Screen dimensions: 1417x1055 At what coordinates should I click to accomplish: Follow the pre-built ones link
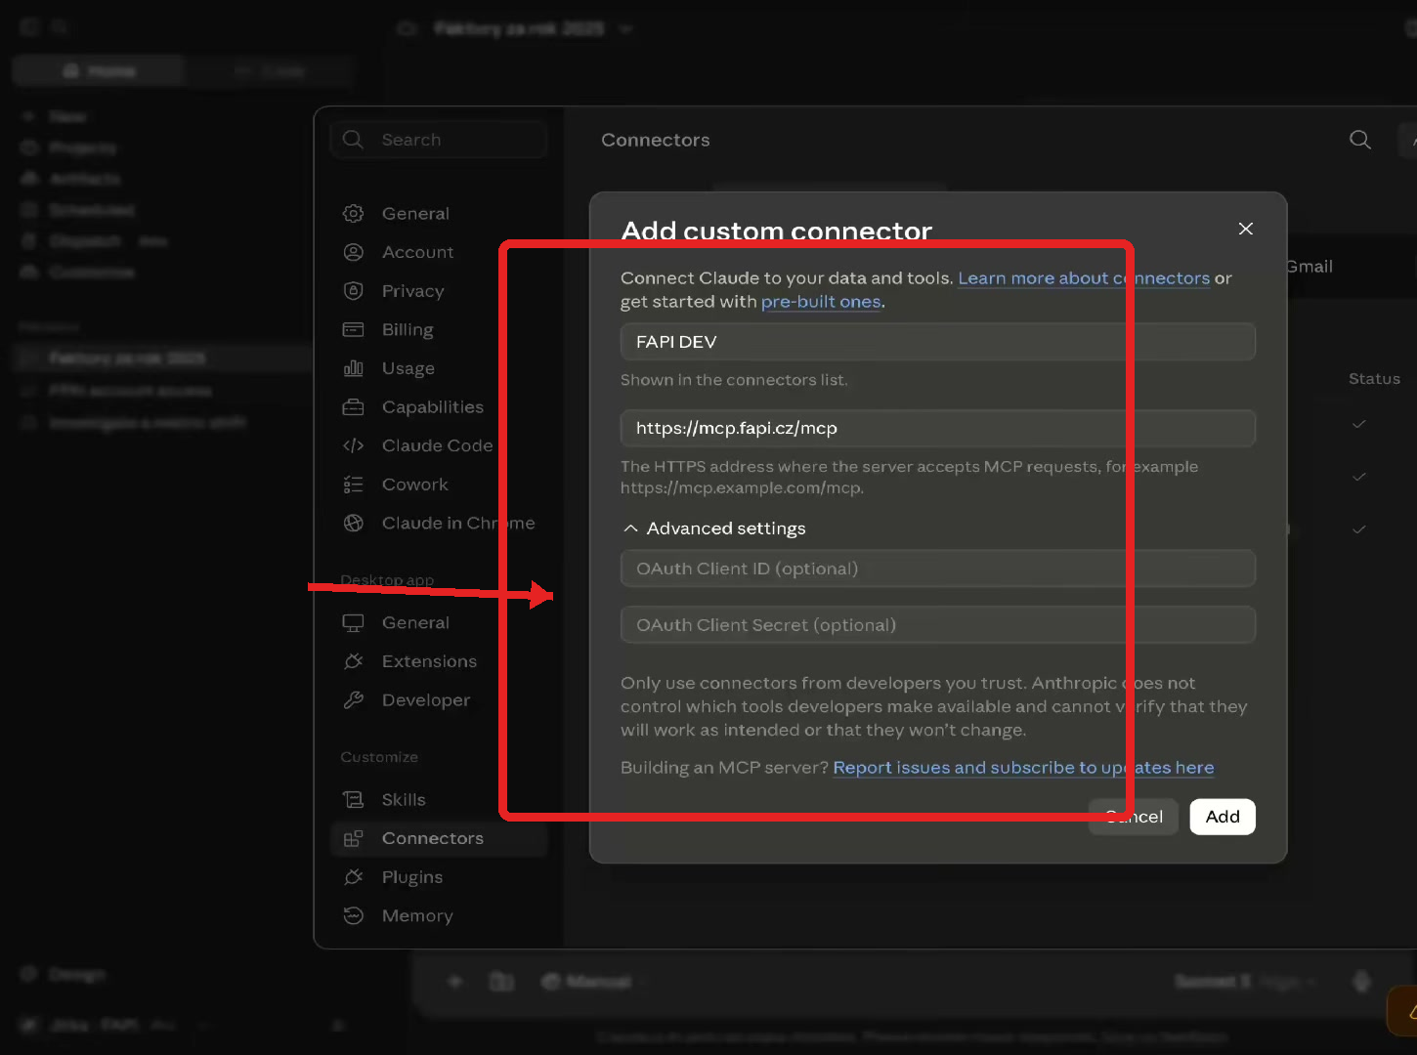click(821, 302)
